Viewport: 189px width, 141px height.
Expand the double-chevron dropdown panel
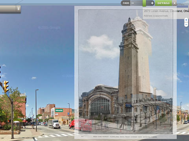pyautogui.click(x=19, y=9)
